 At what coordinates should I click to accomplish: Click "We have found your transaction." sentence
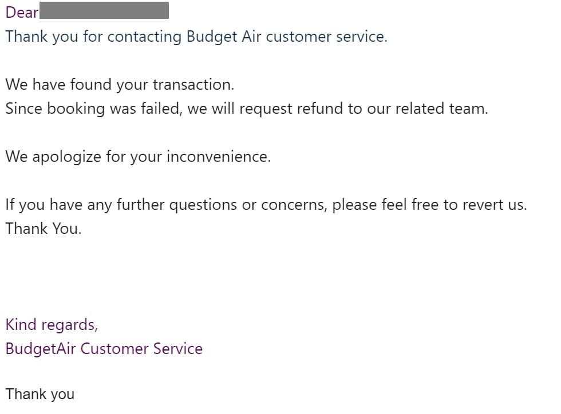120,85
